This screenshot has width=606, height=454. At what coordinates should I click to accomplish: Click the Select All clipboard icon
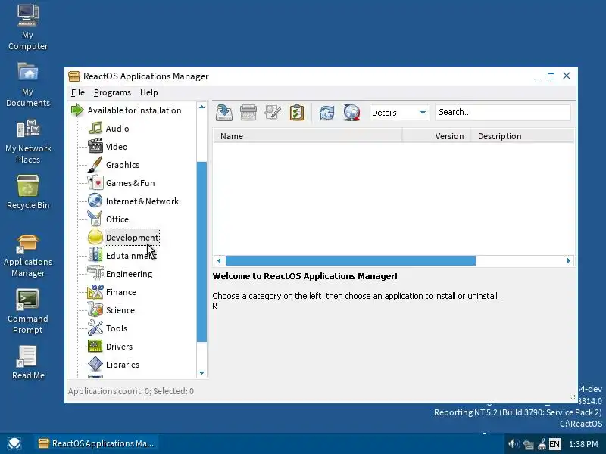tap(297, 112)
